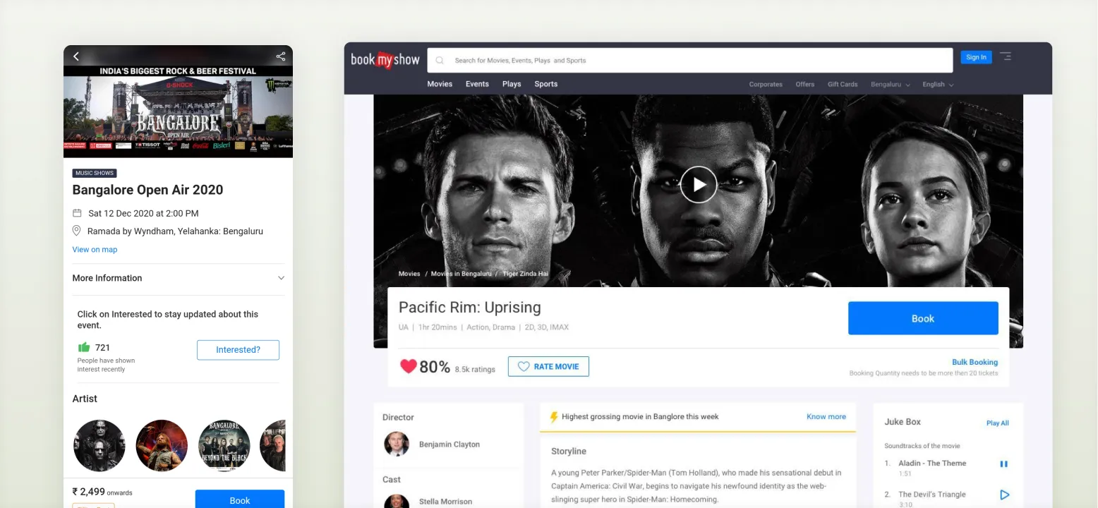Open the Gift Cards menu link
Viewport: 1098px width, 508px height.
point(843,85)
